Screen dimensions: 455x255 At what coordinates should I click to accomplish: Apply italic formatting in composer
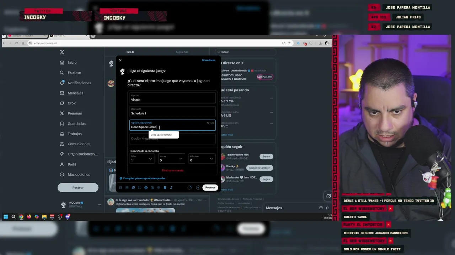171,188
